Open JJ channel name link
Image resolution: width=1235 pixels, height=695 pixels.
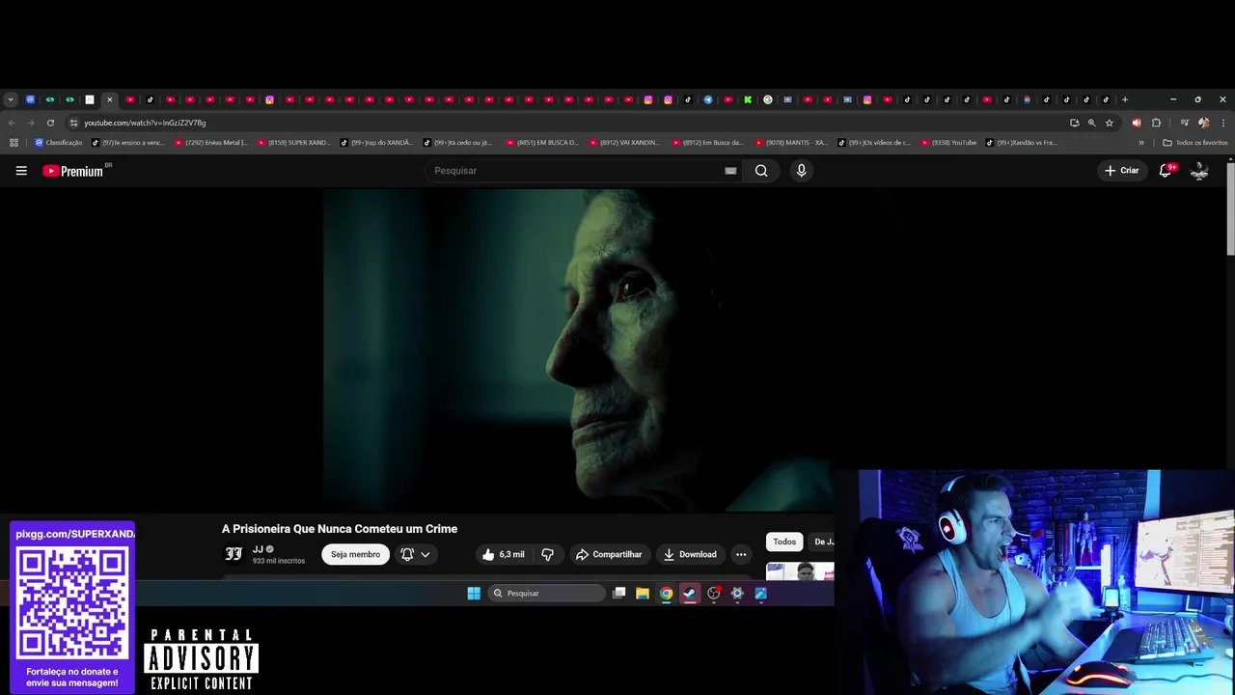click(x=258, y=549)
